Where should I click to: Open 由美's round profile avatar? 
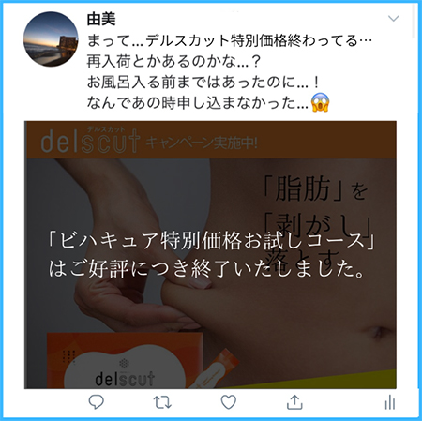coord(51,39)
